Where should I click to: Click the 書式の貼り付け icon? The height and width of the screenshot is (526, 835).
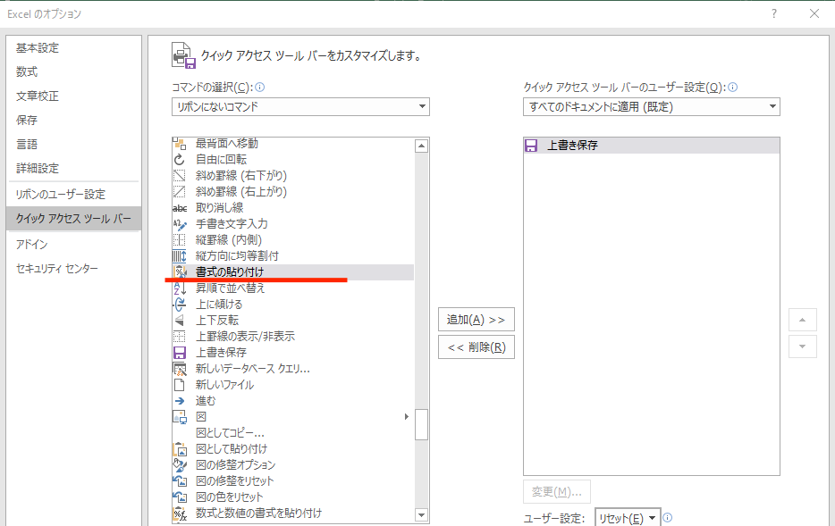click(180, 271)
